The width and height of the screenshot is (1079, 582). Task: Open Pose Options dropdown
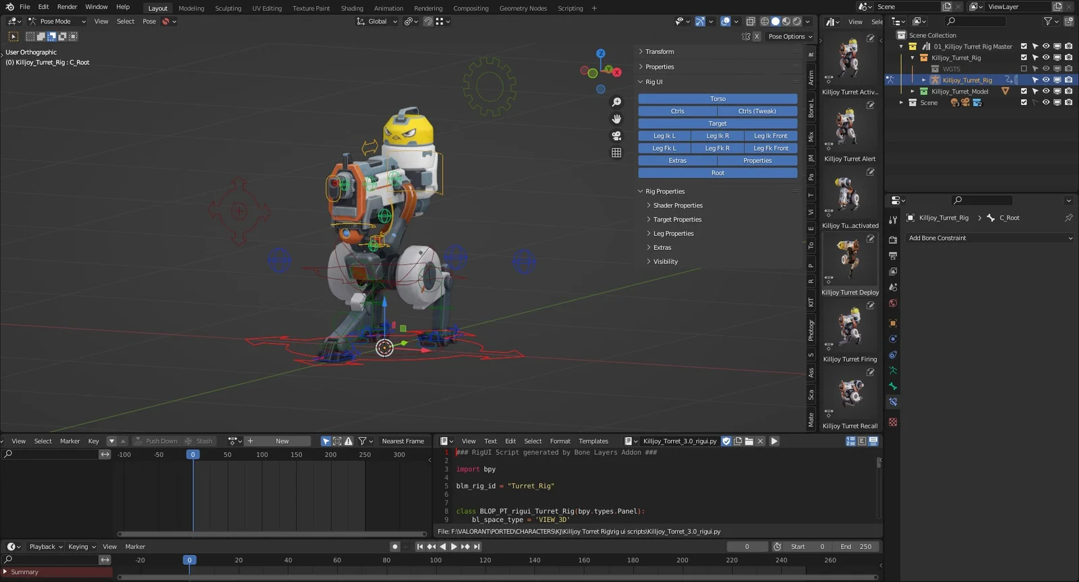click(790, 36)
